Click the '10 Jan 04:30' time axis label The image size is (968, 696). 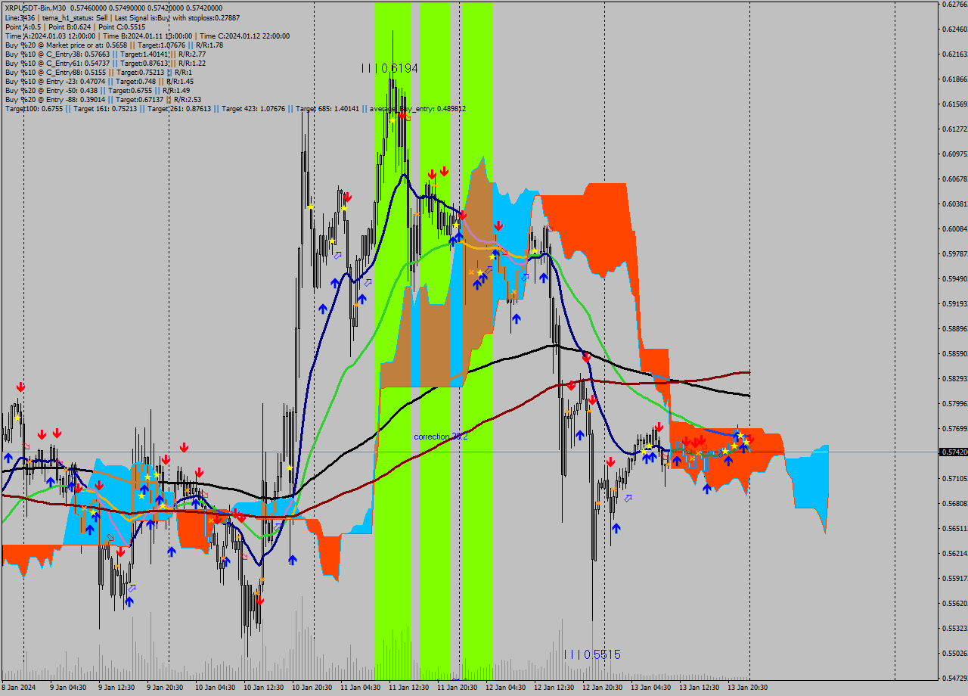point(215,688)
